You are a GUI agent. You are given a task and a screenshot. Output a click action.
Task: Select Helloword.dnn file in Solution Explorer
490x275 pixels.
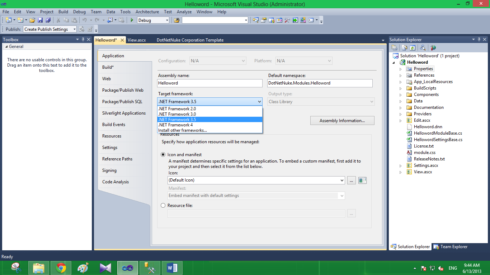pos(428,127)
